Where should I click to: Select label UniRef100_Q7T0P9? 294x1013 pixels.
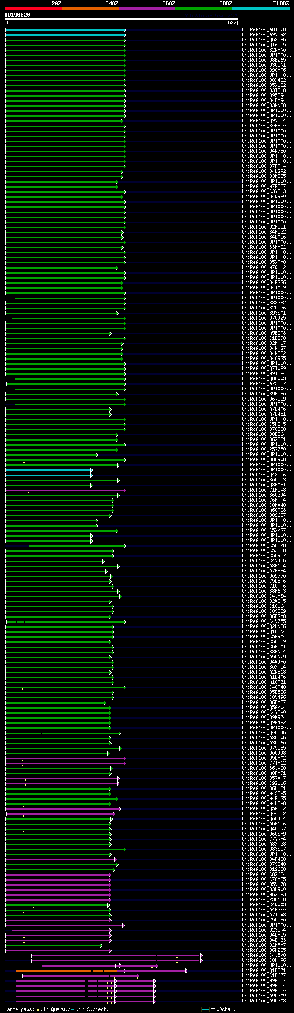264,368
